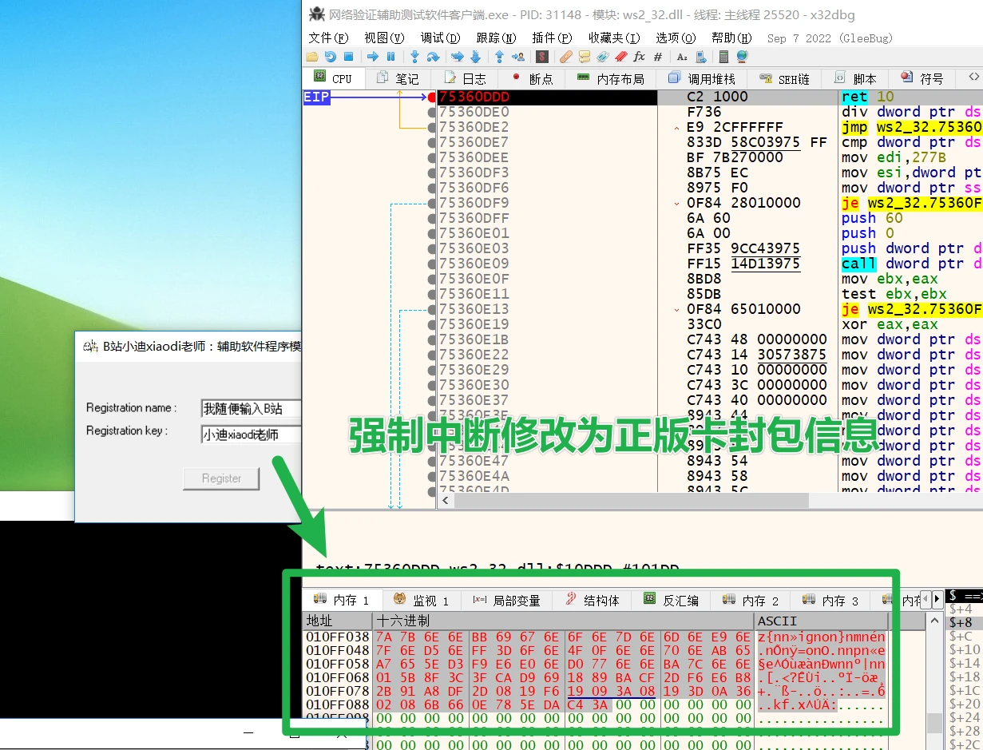Viewport: 983px width, 750px height.
Task: Show the Labels tag icon
Action: pyautogui.click(x=603, y=57)
